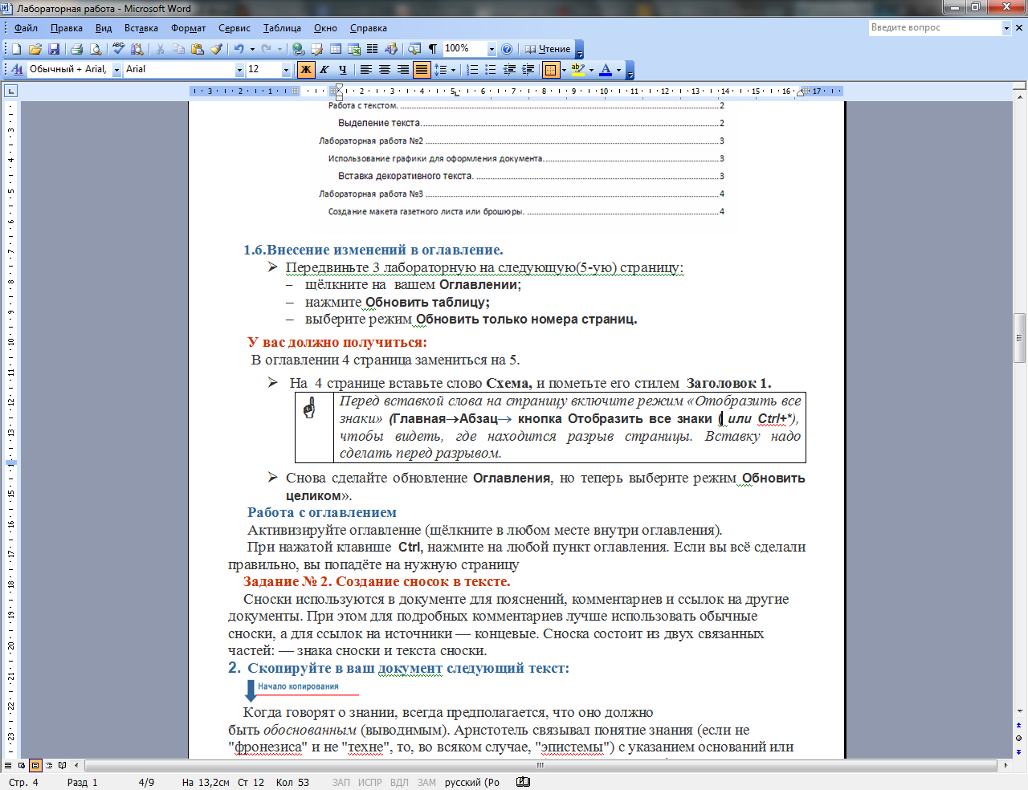Click the ЗАП macro recording indicator

click(x=341, y=782)
